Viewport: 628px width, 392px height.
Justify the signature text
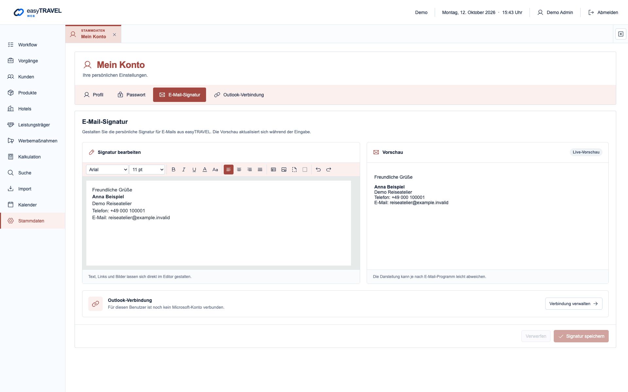point(260,170)
